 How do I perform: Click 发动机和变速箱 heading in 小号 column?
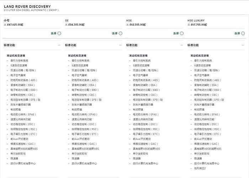[x=16, y=56]
